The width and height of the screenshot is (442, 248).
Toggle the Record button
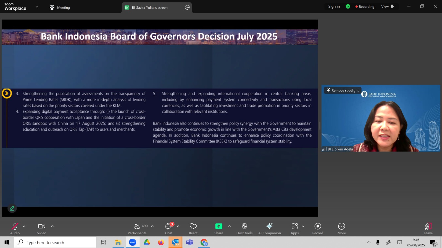[x=318, y=229]
